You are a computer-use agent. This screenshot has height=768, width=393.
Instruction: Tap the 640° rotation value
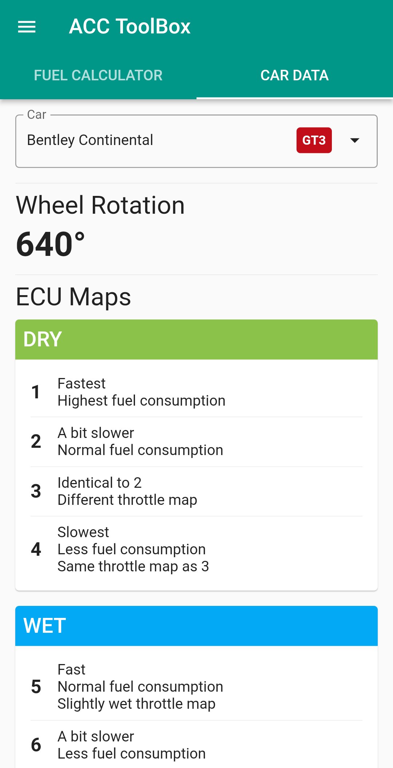(x=51, y=244)
